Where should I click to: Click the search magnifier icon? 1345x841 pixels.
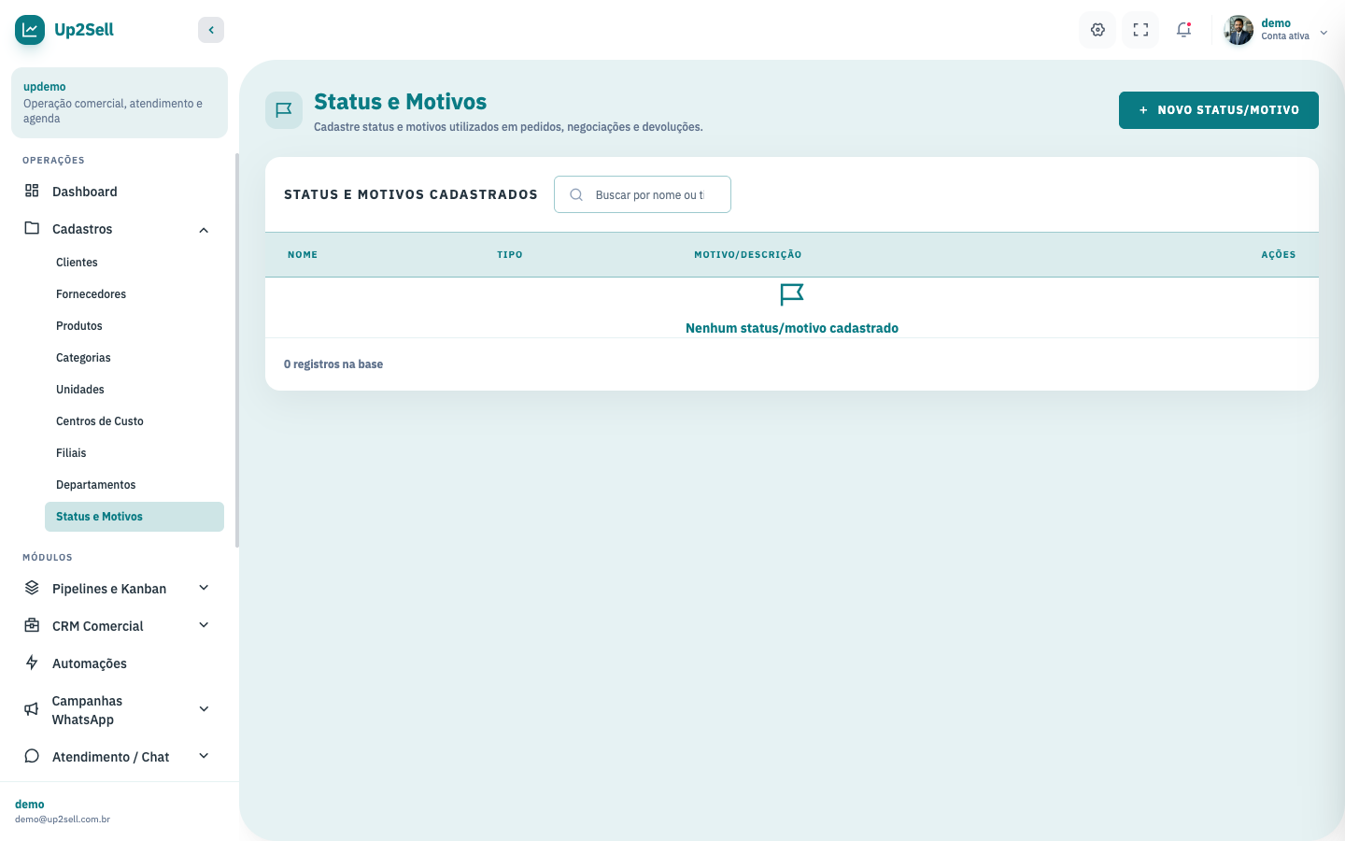point(576,194)
